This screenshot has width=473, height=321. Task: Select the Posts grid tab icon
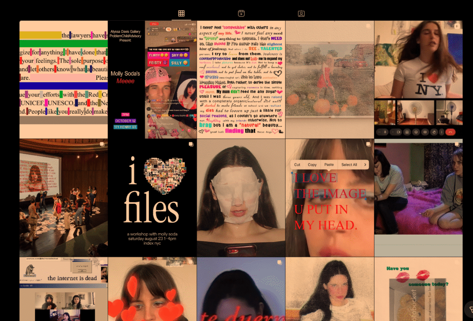click(182, 14)
